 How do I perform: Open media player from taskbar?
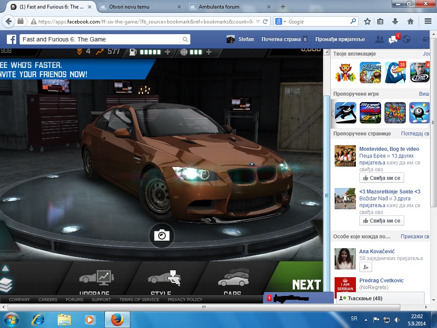tap(90, 319)
